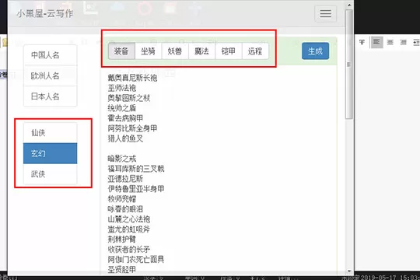Choose the 武侠 category

(51, 174)
